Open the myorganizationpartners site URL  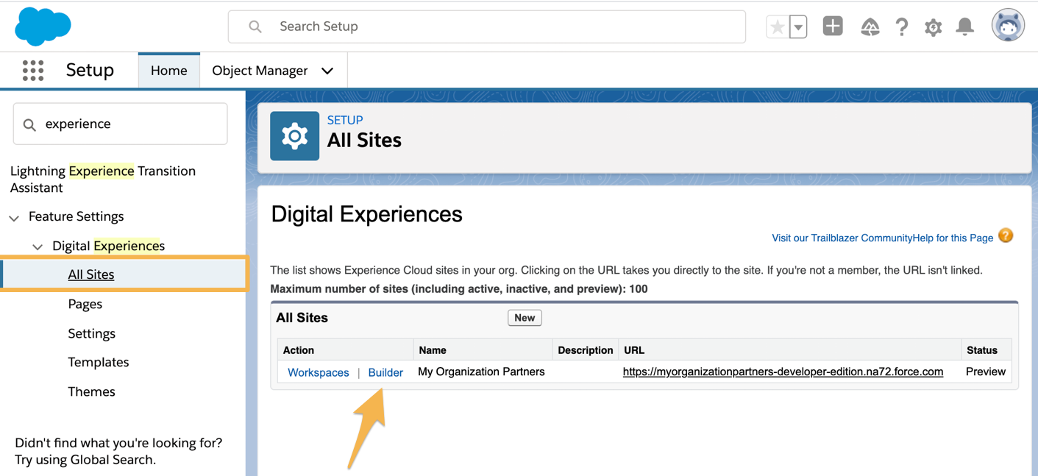click(783, 372)
